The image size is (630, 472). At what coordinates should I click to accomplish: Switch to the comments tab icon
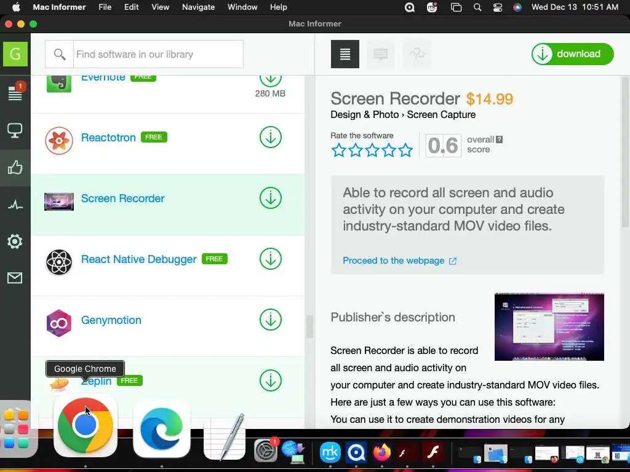coord(380,54)
